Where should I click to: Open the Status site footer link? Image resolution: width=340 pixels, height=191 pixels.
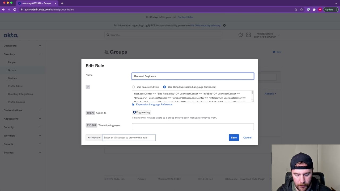pos(231,179)
